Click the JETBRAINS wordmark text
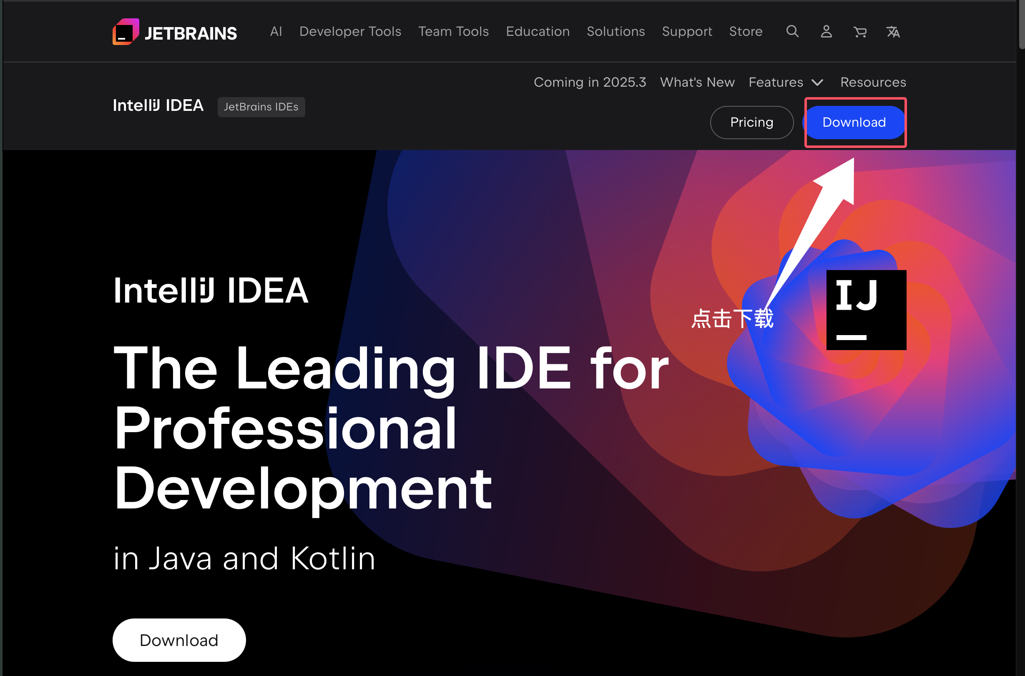The width and height of the screenshot is (1025, 676). click(x=190, y=34)
